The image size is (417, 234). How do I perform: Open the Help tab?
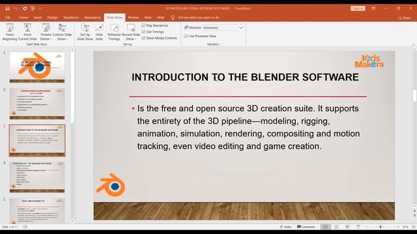tap(161, 18)
